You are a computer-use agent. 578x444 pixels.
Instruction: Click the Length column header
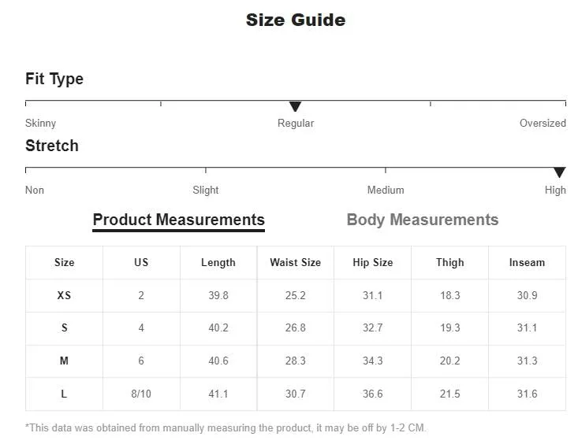point(218,262)
